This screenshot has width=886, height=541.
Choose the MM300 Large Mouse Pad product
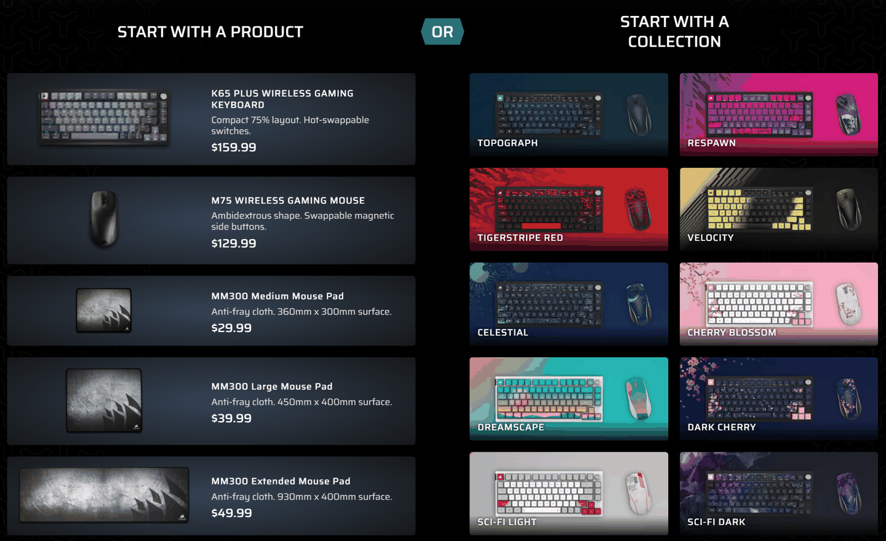(x=211, y=401)
